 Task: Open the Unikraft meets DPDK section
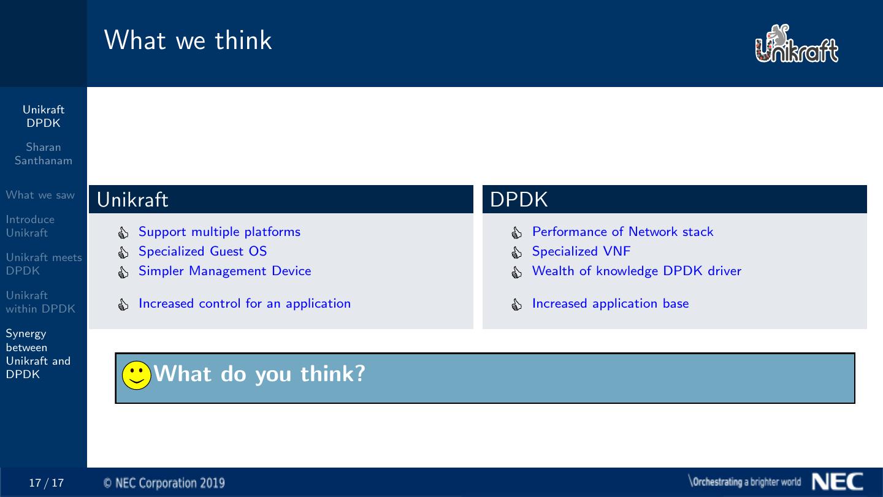click(44, 264)
